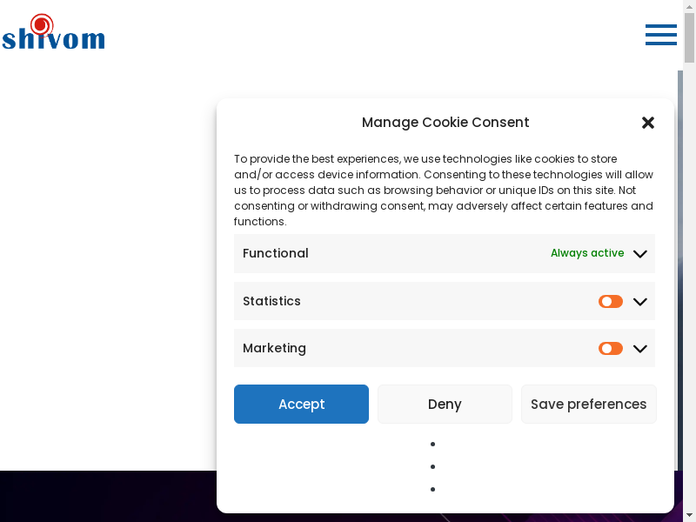The height and width of the screenshot is (522, 696).
Task: Expand the Marketing section chevron
Action: 640,349
